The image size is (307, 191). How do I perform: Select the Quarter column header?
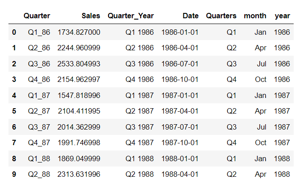click(x=37, y=16)
